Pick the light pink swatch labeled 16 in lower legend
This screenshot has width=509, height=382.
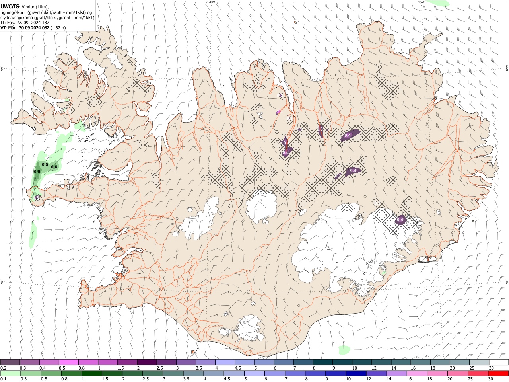click(x=417, y=374)
